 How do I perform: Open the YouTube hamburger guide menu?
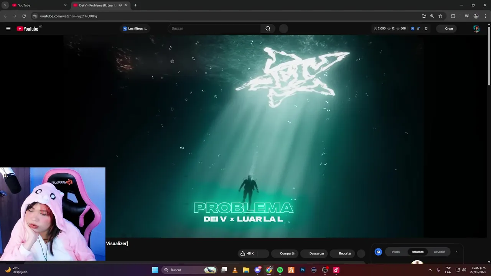coord(8,29)
